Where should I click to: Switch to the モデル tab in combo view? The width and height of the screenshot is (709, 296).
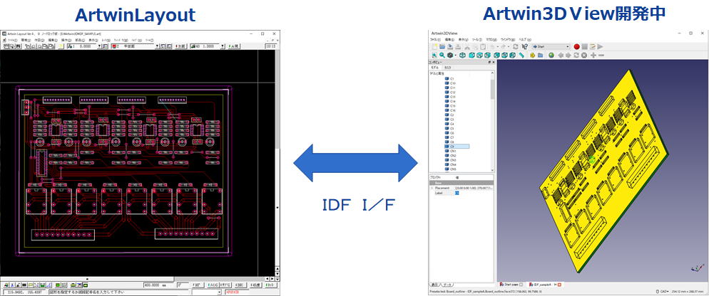[x=434, y=68]
